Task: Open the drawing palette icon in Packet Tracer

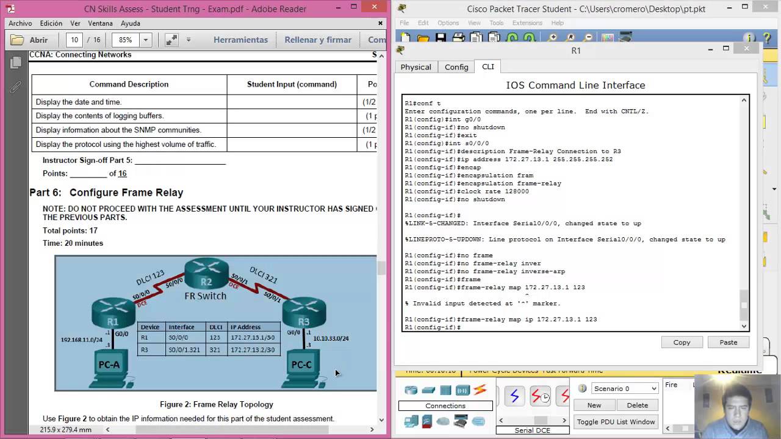Action: 607,38
